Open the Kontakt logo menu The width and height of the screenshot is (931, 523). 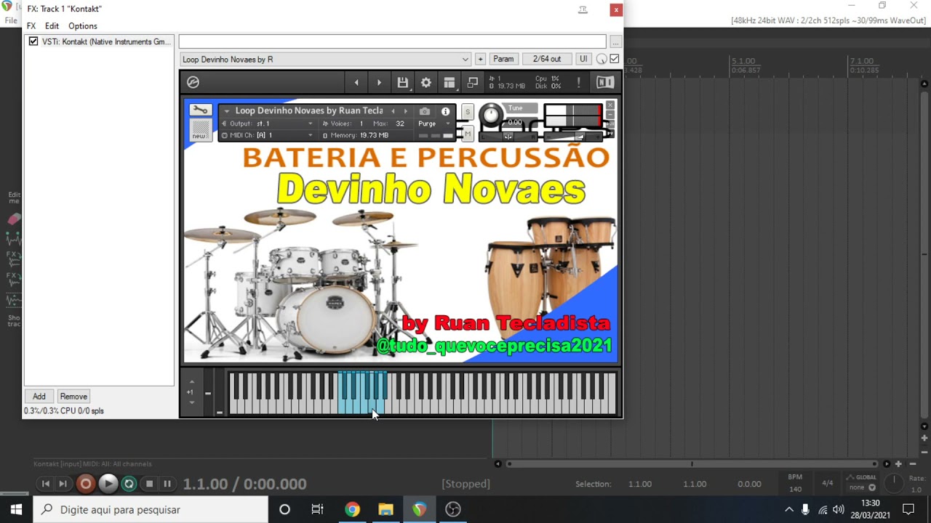click(193, 82)
